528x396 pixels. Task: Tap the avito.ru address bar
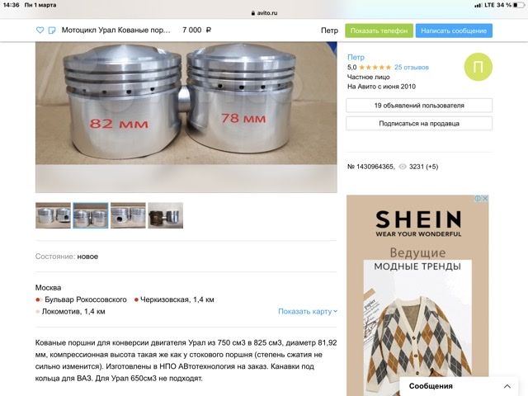pos(264,13)
